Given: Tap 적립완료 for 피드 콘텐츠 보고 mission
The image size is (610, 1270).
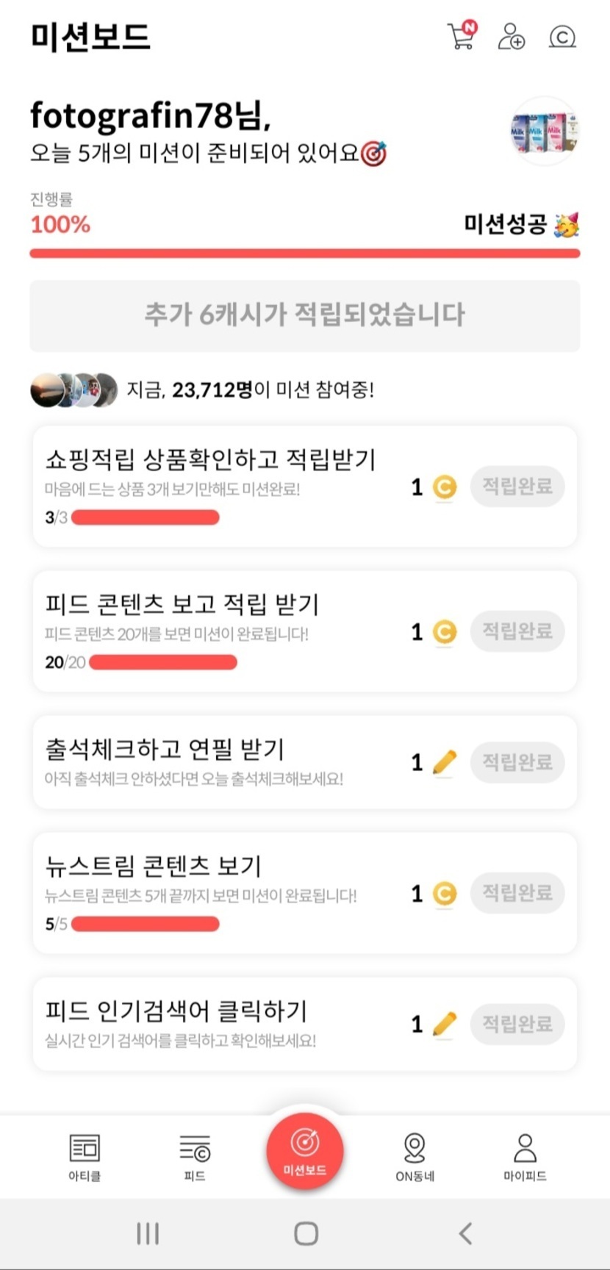Looking at the screenshot, I should [517, 631].
